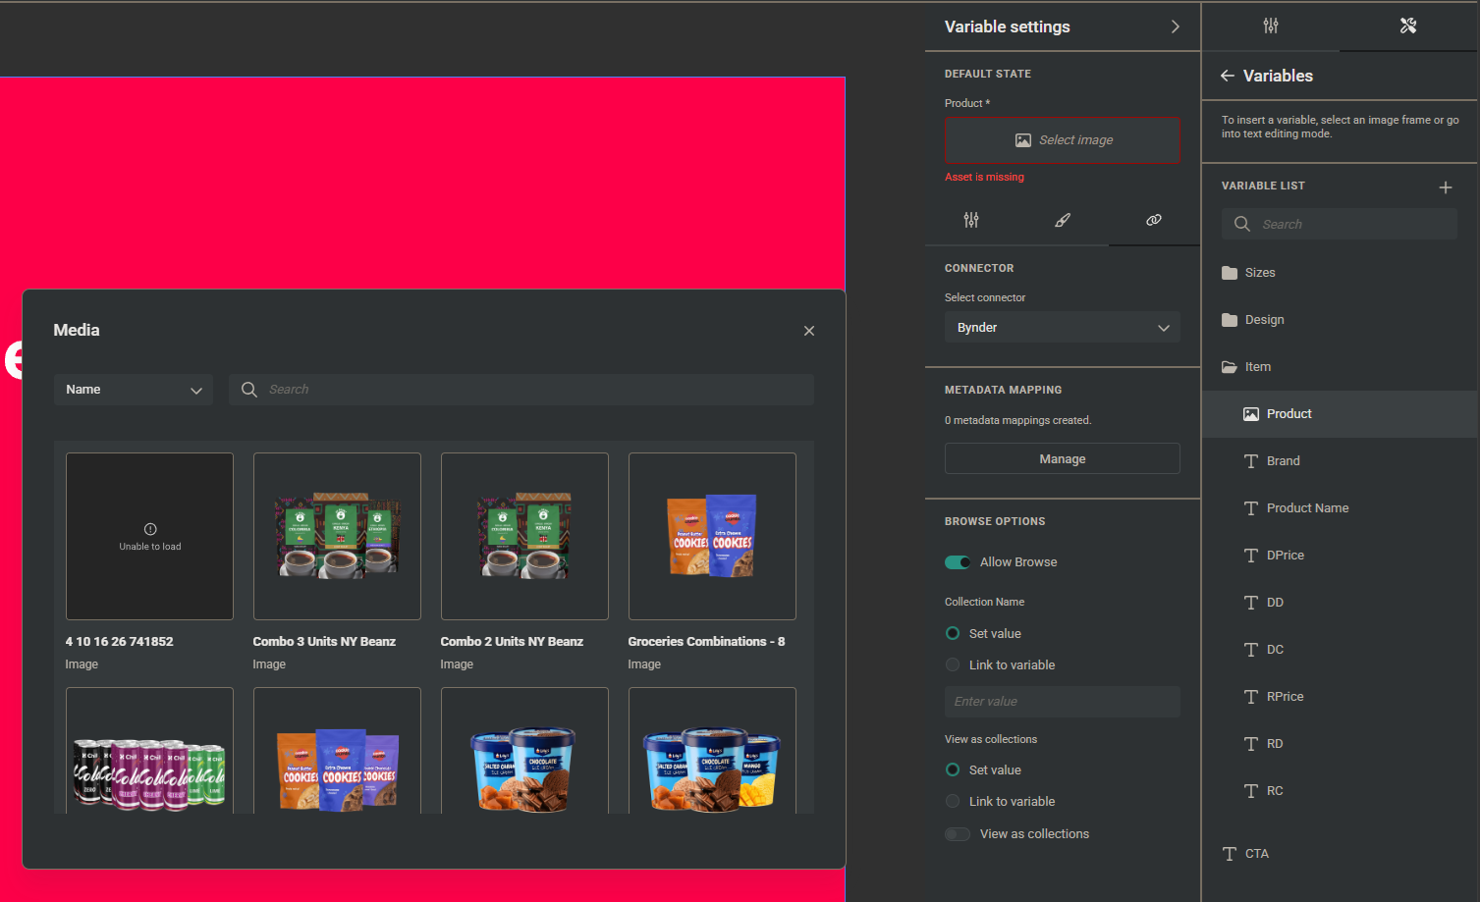This screenshot has height=902, width=1480.
Task: Open the brush styling tab in Variable settings
Action: coord(1062,220)
